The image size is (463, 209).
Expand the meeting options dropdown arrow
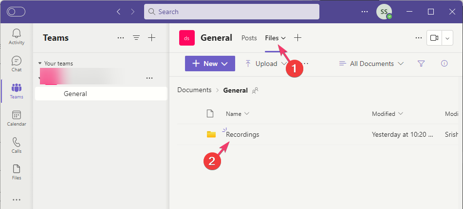pos(448,38)
